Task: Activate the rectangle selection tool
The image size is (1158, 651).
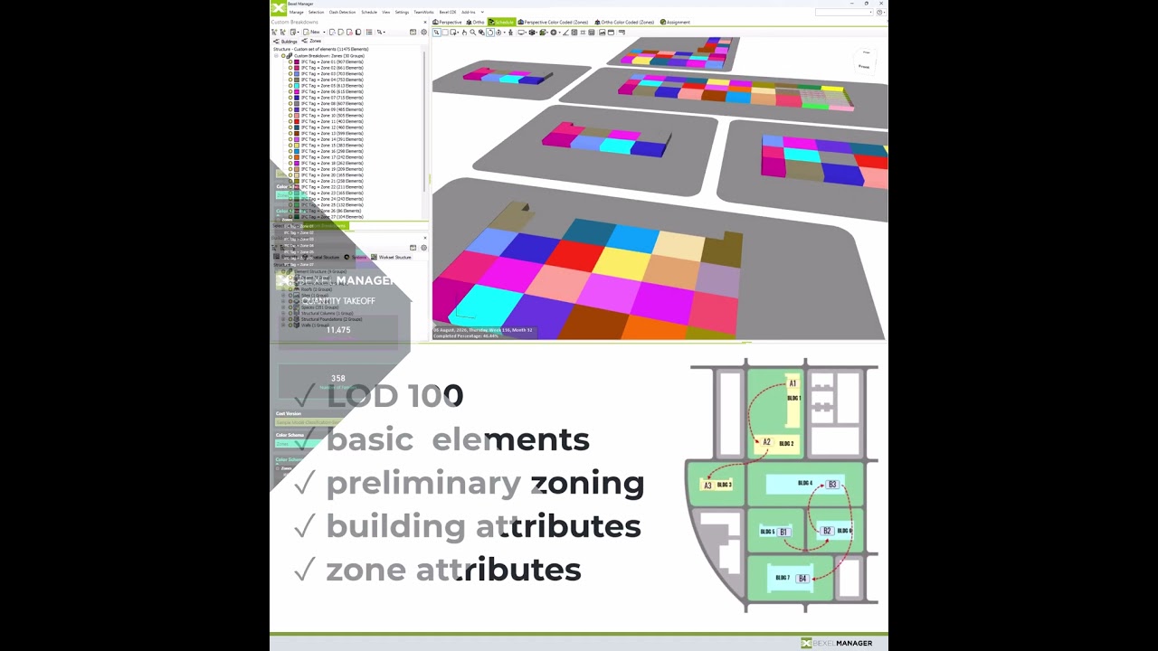Action: (x=445, y=33)
